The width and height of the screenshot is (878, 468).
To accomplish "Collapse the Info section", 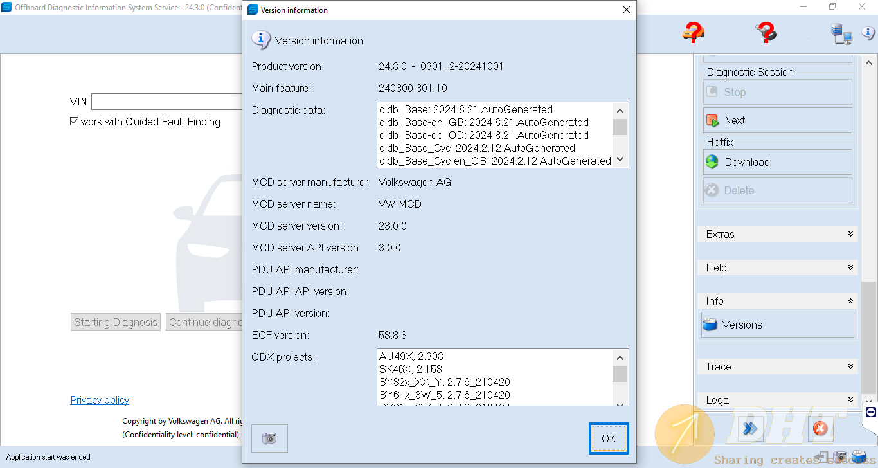I will point(777,301).
